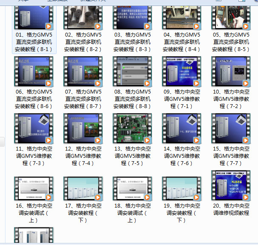Select video thumbnail 07 GMV5 安装教程 (8-7)
The image size is (258, 245).
coord(83,71)
